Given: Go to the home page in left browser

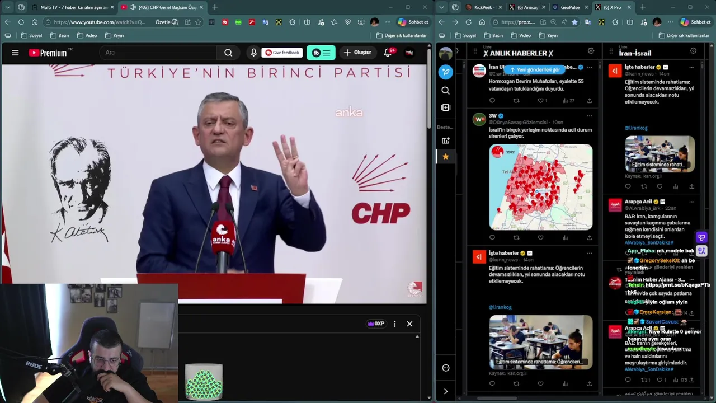Looking at the screenshot, I should (35, 22).
